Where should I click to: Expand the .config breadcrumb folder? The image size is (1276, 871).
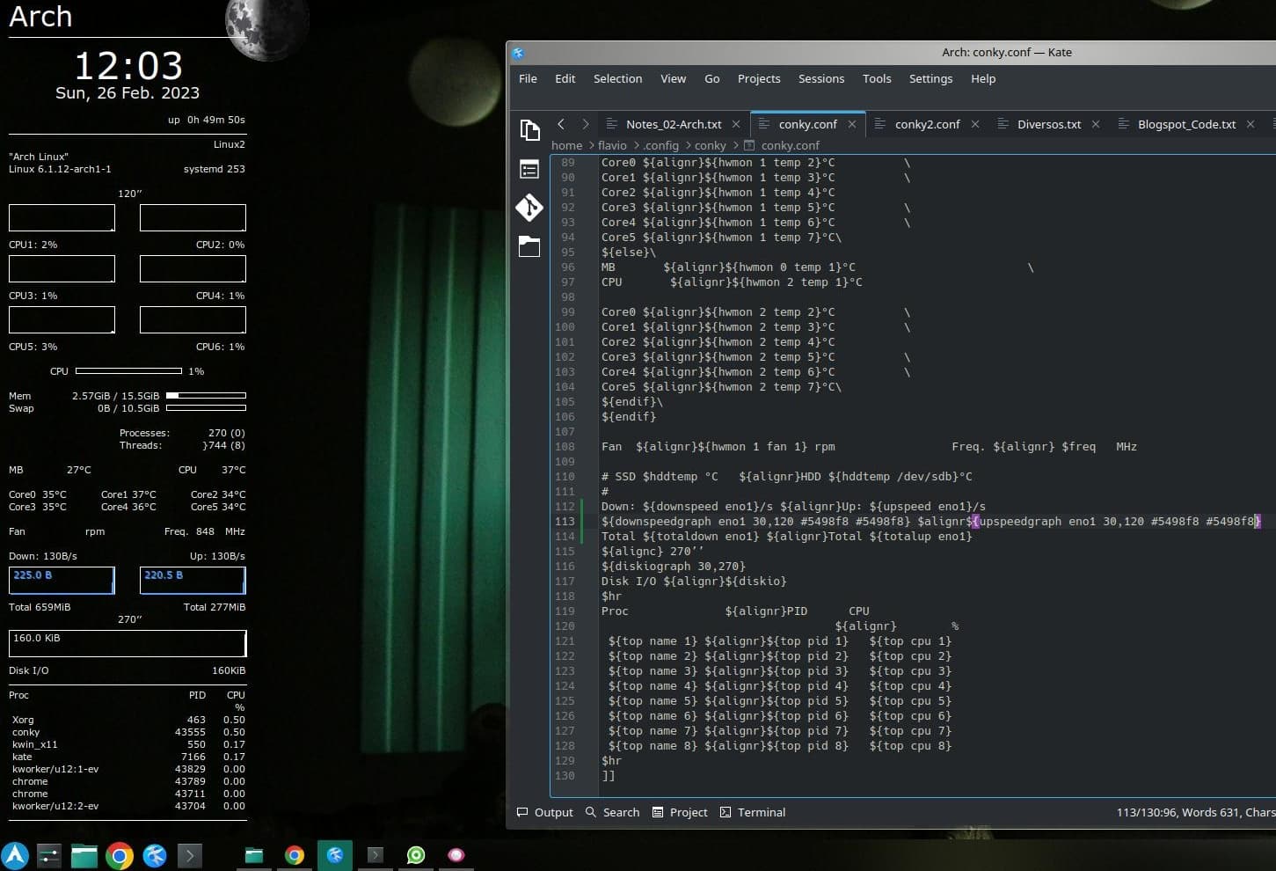coord(660,145)
